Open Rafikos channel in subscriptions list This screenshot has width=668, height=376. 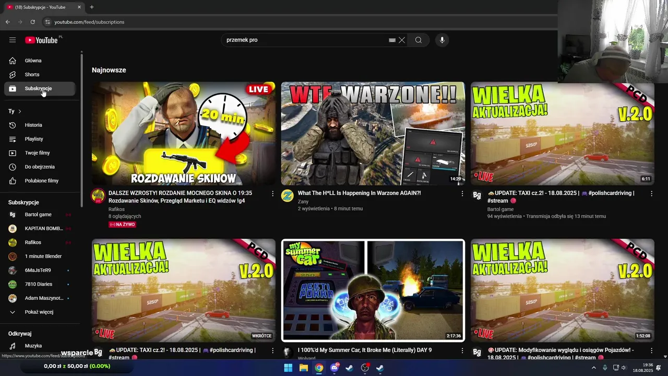click(40, 242)
